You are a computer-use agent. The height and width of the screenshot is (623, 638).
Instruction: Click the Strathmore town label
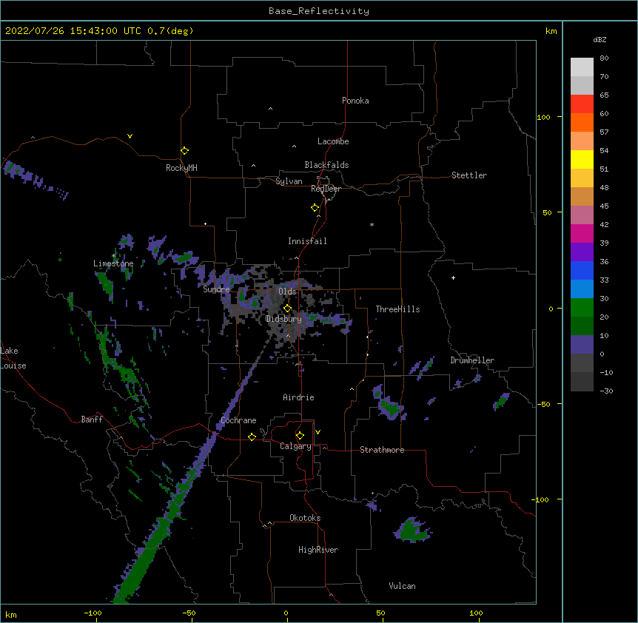[x=382, y=450]
